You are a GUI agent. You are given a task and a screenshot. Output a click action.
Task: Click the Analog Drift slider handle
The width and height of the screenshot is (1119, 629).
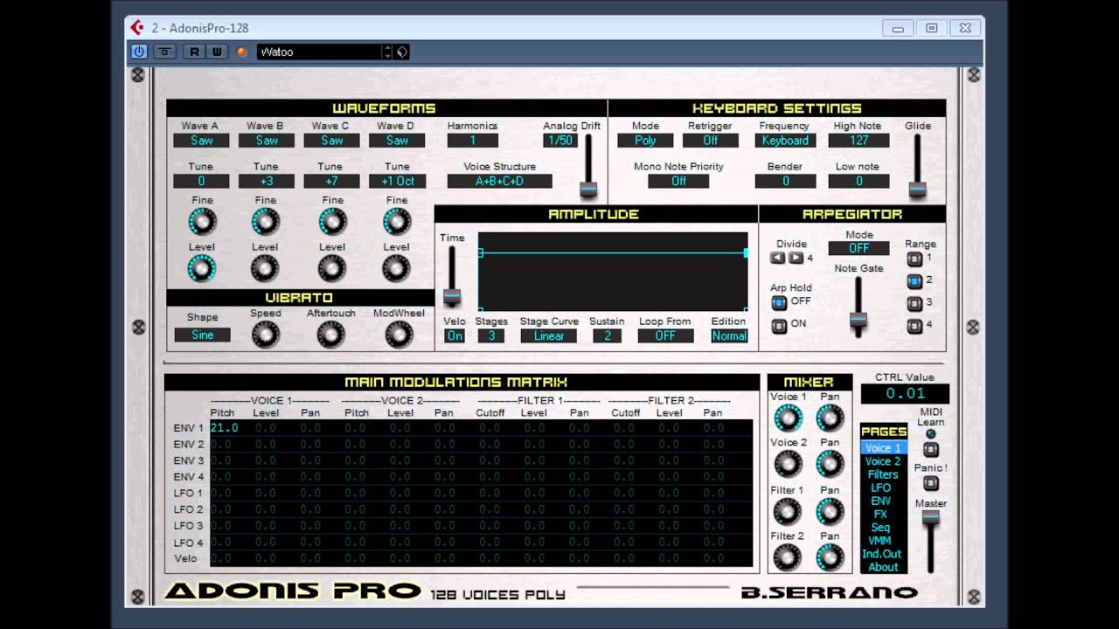click(588, 188)
